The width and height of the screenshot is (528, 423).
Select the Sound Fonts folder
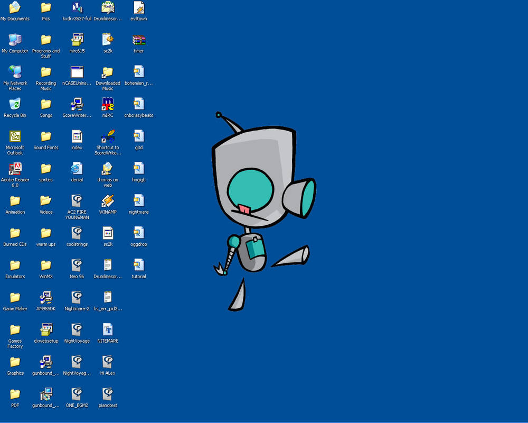pos(46,140)
